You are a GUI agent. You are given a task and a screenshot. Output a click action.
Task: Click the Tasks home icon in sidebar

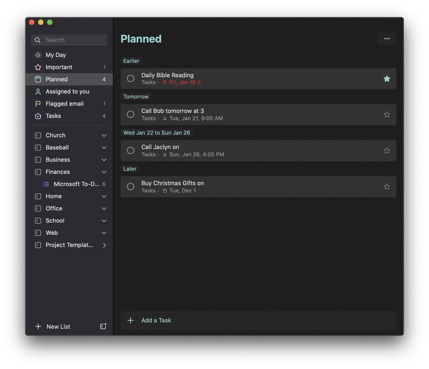[38, 116]
